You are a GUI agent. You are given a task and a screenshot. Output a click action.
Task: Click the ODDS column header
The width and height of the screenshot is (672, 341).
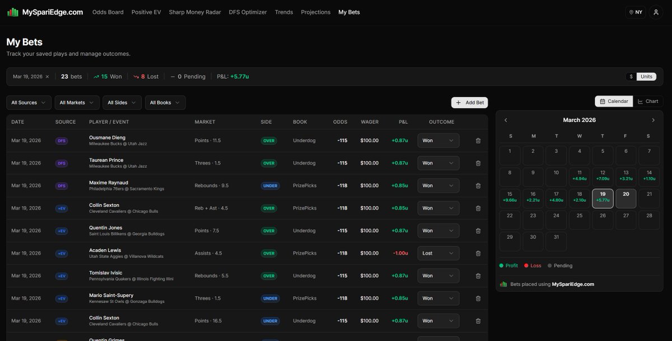[x=340, y=122]
